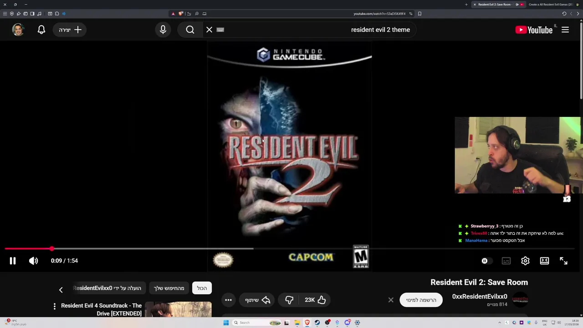
Task: Open 'Resident Evil 4 Soundtrack - The Drive' video
Action: [101, 309]
